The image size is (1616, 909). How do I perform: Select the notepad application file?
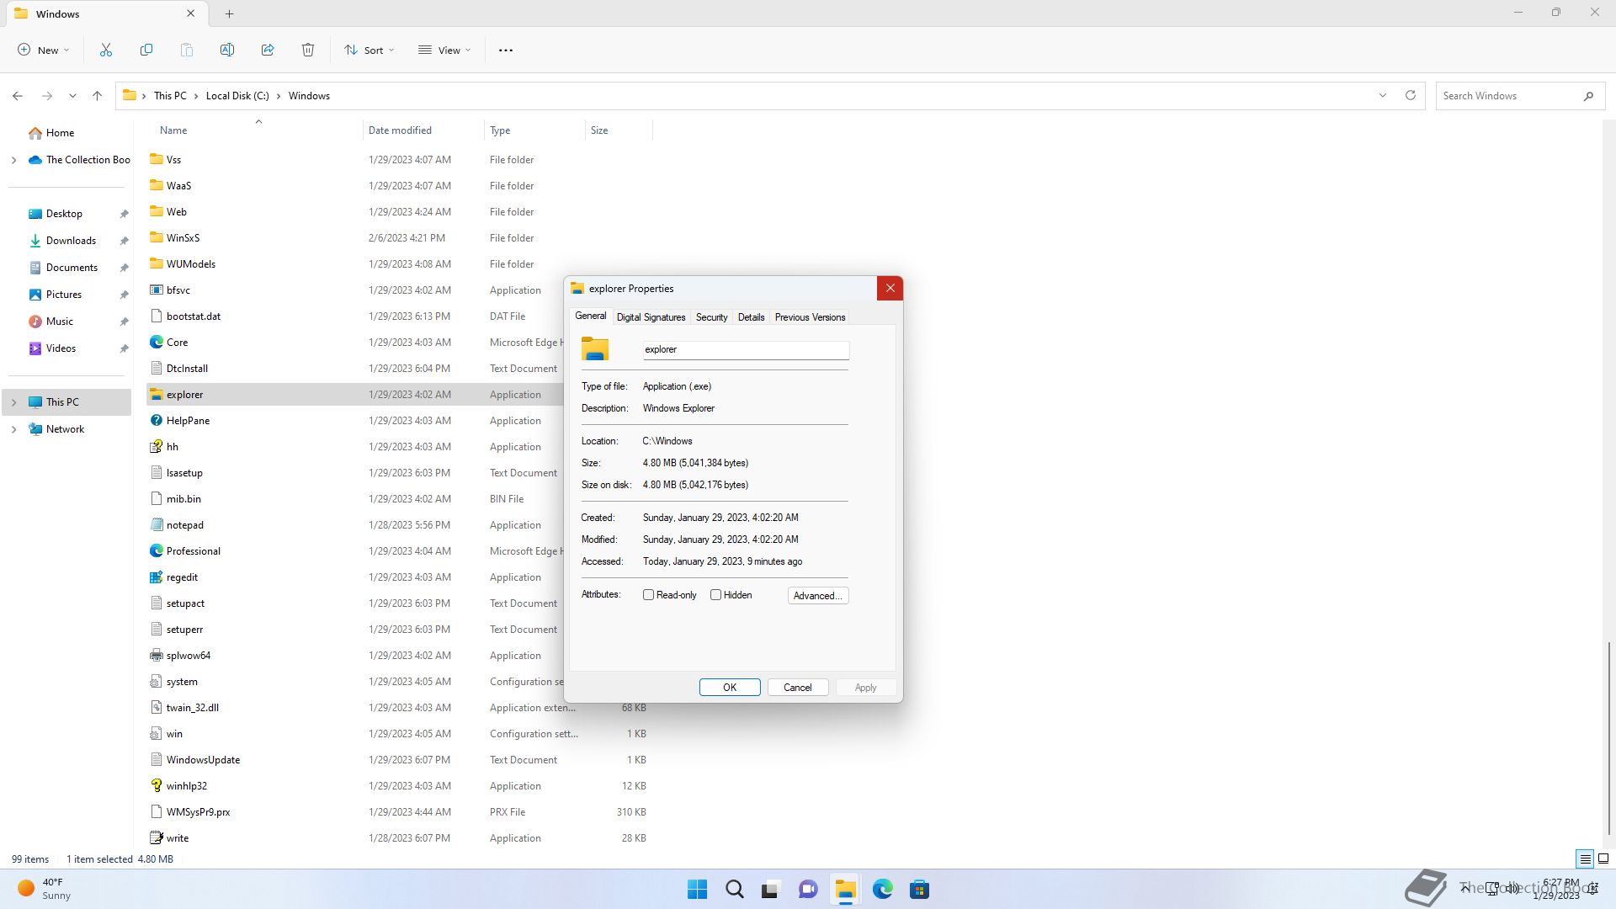[184, 525]
